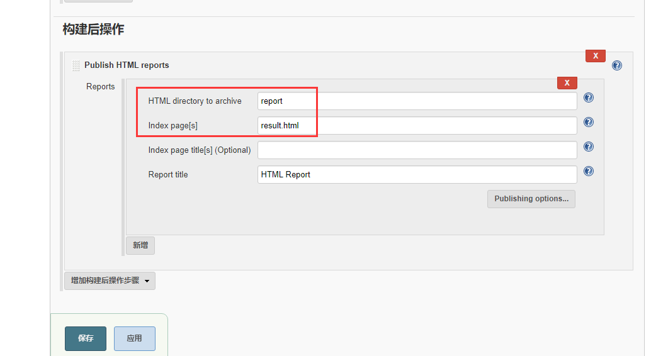Expand the 增加构建后操作步骤 dropdown
This screenshot has height=356, width=651.
click(x=110, y=281)
